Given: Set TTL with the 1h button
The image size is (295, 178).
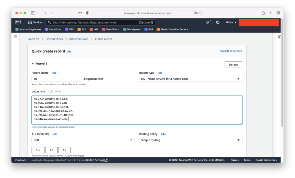Looking at the screenshot, I should pyautogui.click(x=52, y=150).
